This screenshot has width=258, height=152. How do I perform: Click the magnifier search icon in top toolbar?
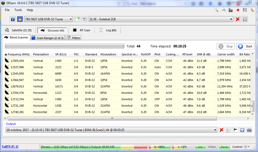[x=216, y=10]
